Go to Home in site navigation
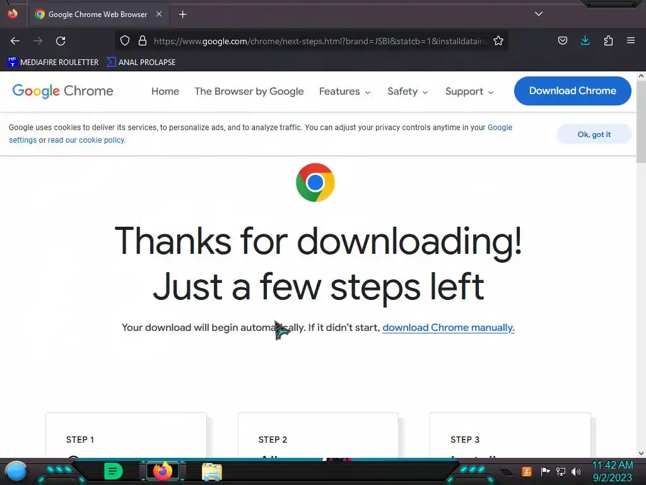 point(165,91)
